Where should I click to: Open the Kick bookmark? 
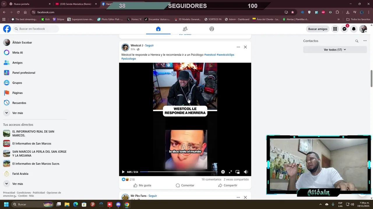(x=45, y=19)
